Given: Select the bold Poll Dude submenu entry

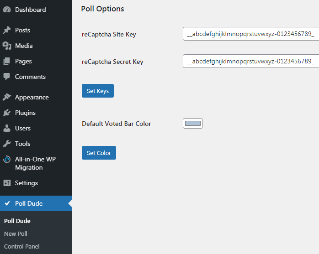Looking at the screenshot, I should pos(17,221).
